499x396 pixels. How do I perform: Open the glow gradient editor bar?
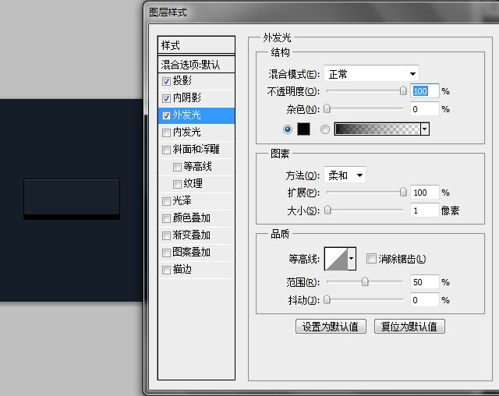pos(377,129)
